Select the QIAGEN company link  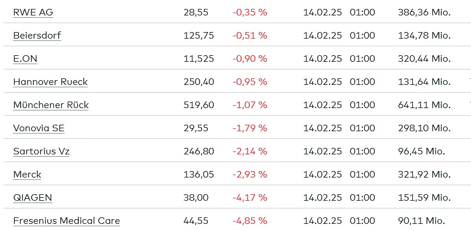tap(33, 198)
